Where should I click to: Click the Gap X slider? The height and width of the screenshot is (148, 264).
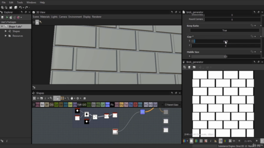click(226, 41)
